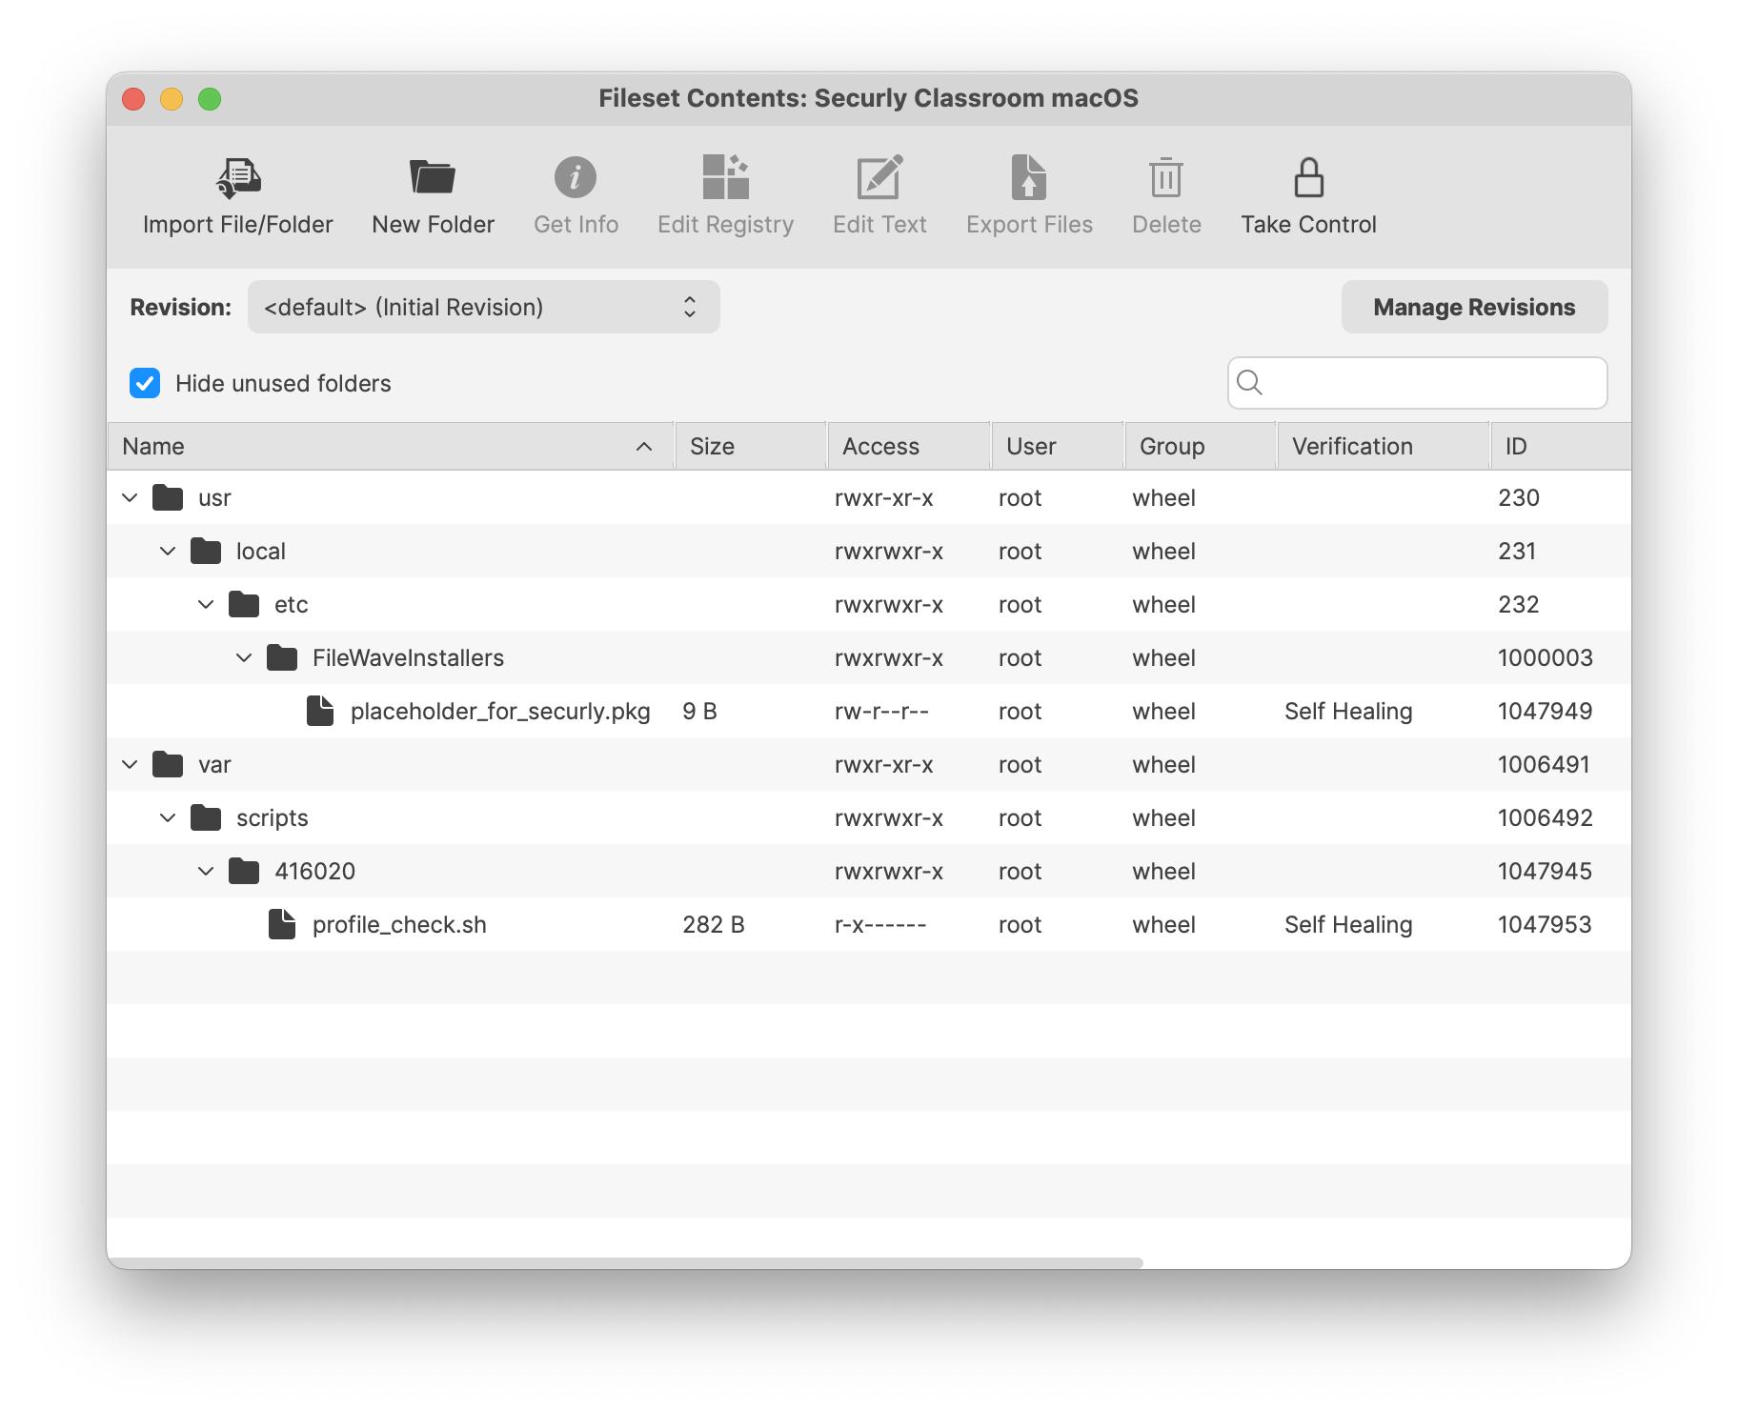Click the Edit Text pencil icon
Viewport: 1738px width, 1410px height.
[879, 177]
